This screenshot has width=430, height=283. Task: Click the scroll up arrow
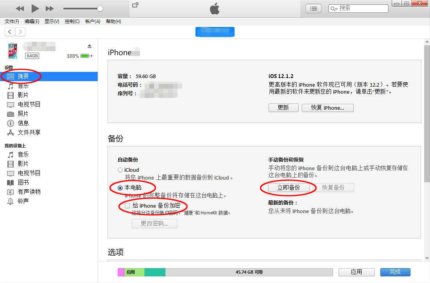[427, 42]
